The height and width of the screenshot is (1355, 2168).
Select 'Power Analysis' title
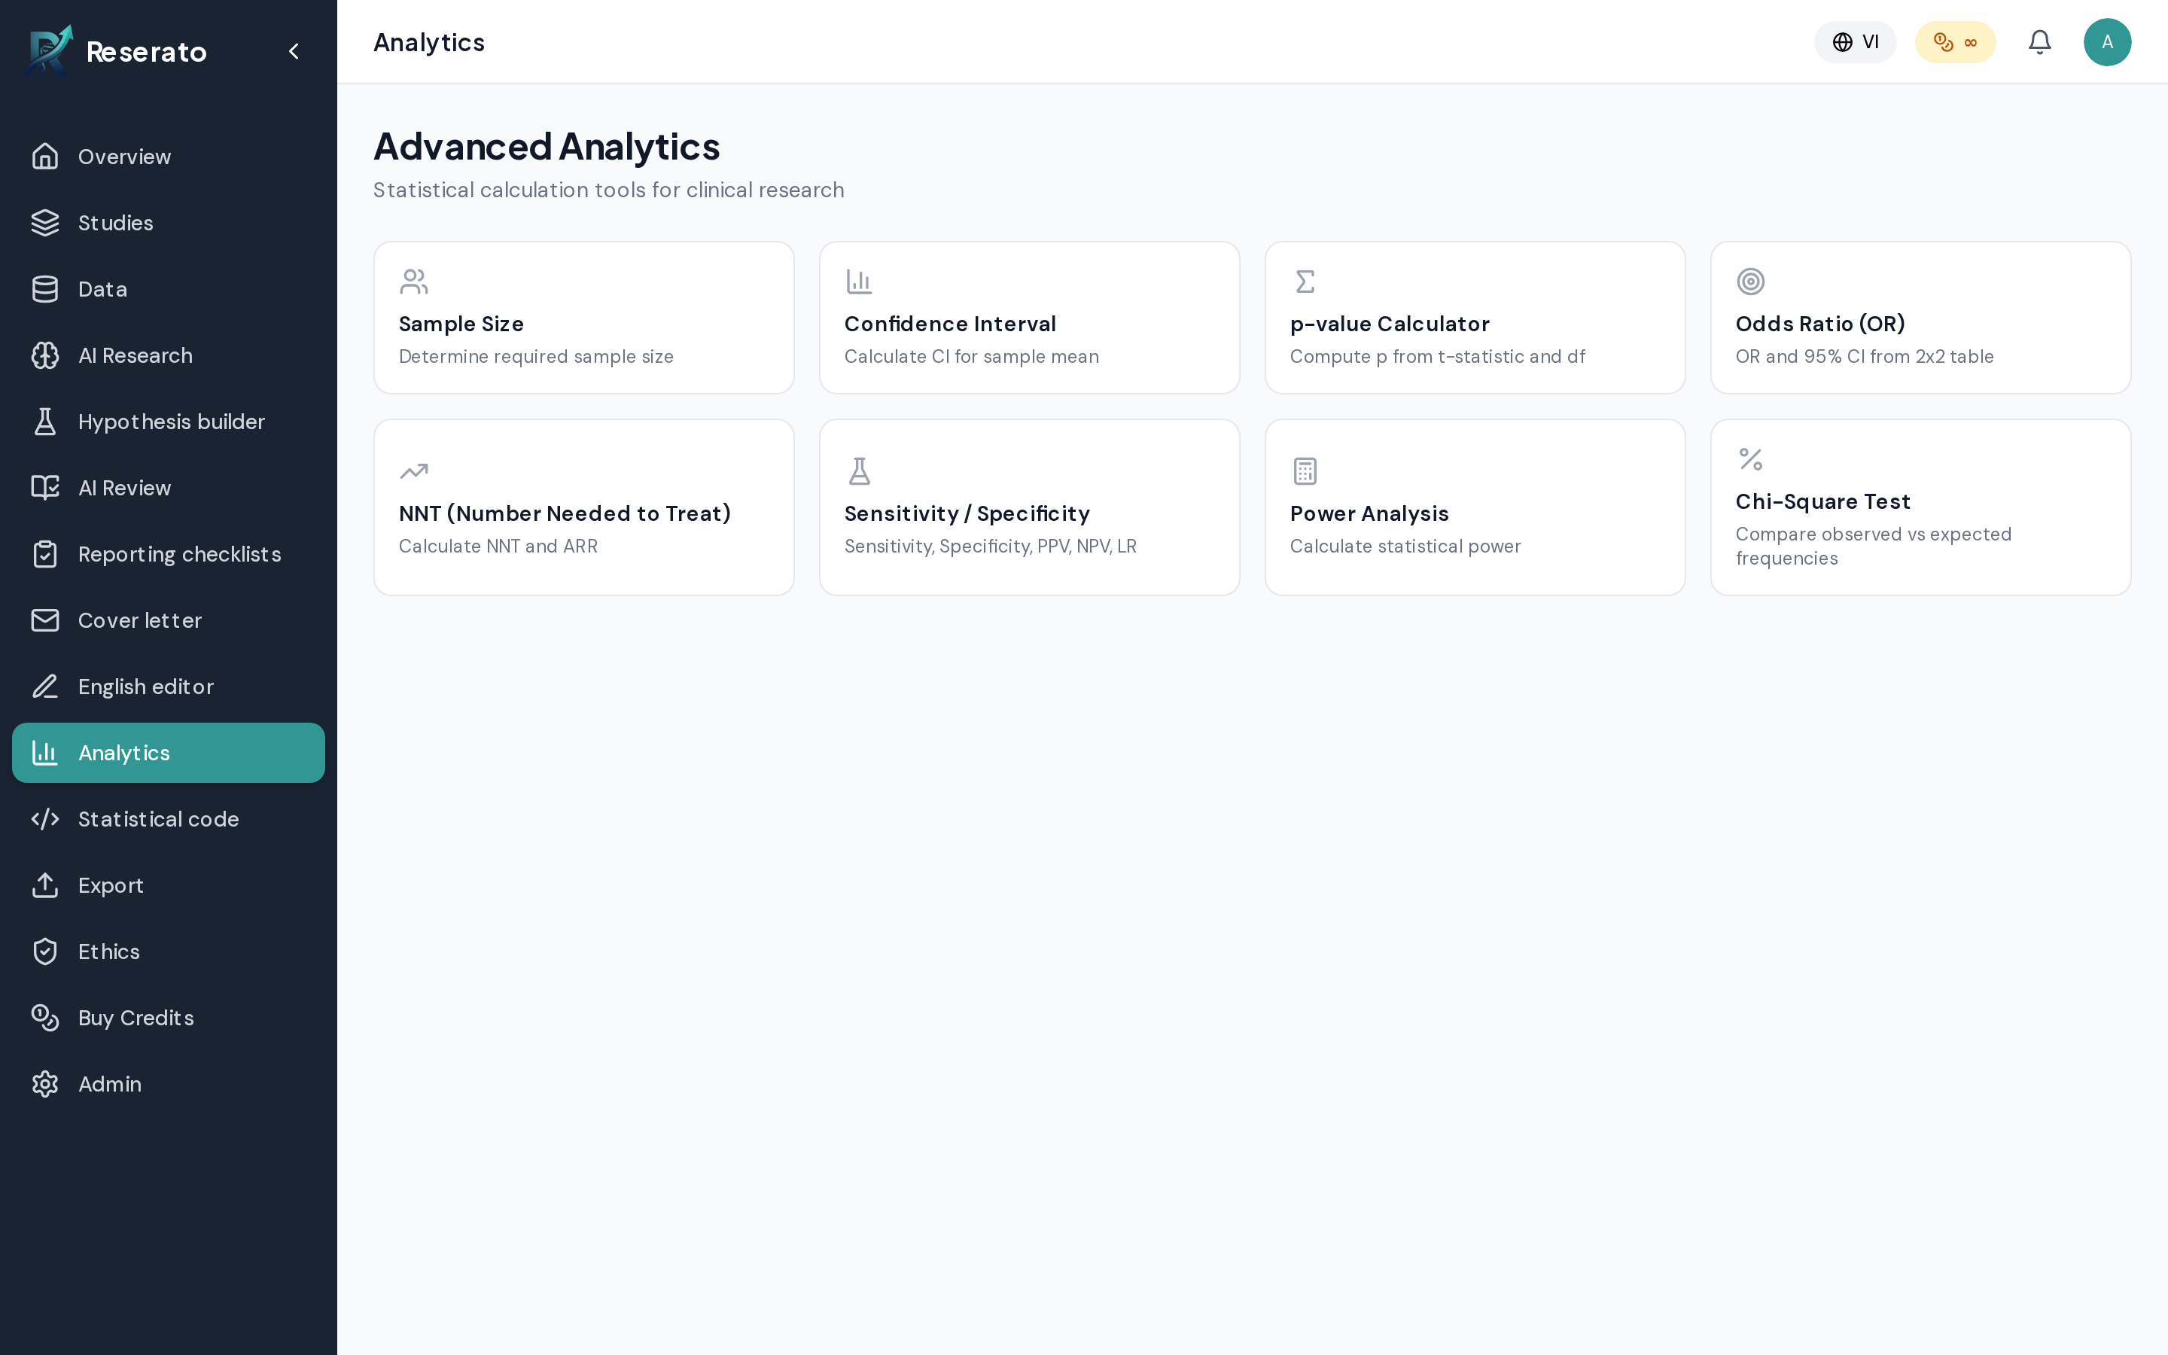(x=1369, y=513)
